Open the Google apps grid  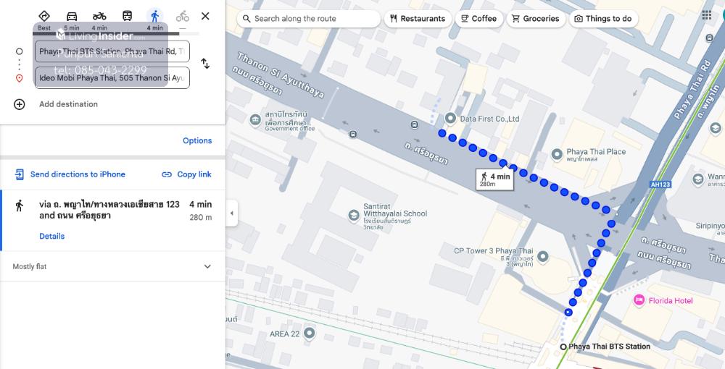click(x=707, y=15)
